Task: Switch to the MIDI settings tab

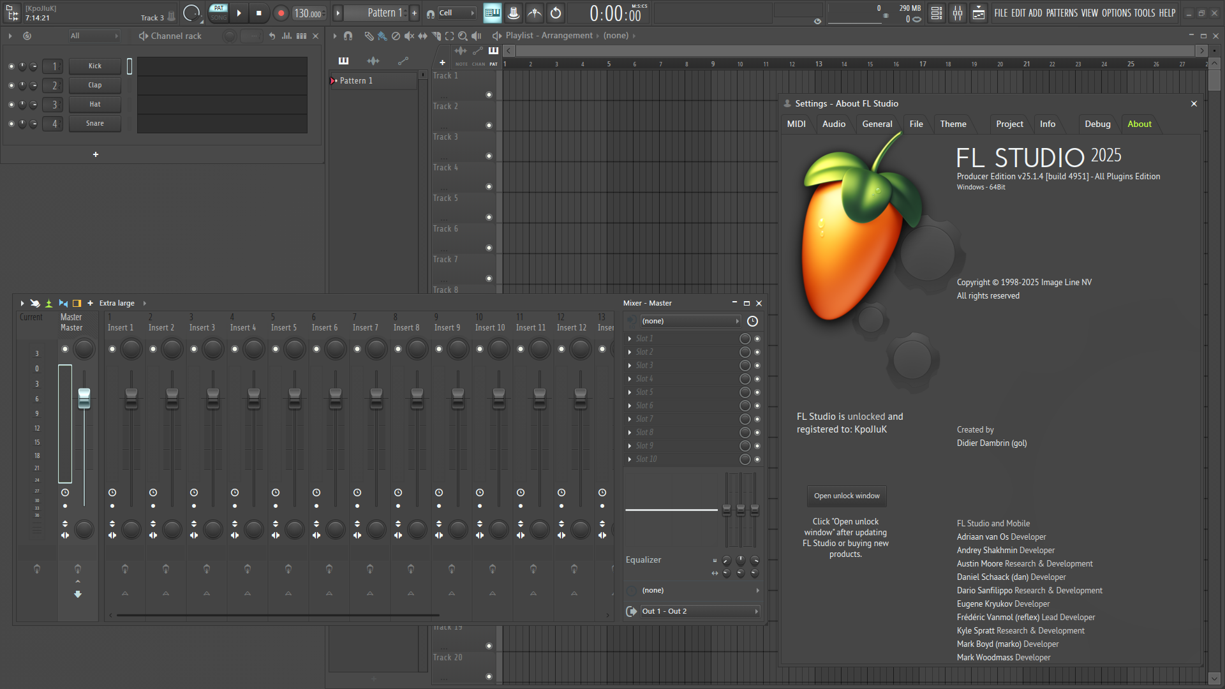Action: coord(796,124)
